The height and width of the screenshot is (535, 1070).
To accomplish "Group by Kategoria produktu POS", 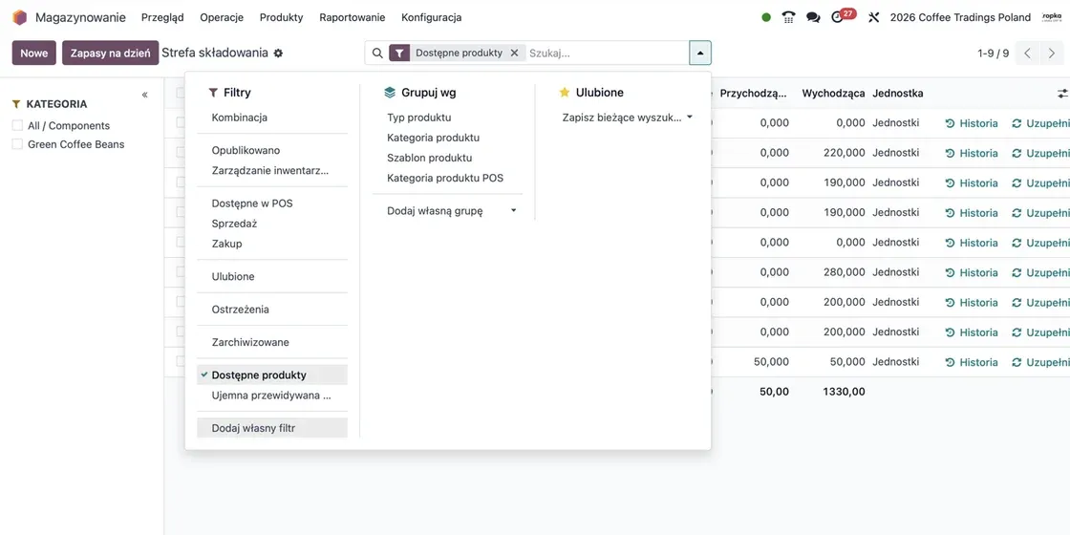I will pyautogui.click(x=448, y=178).
